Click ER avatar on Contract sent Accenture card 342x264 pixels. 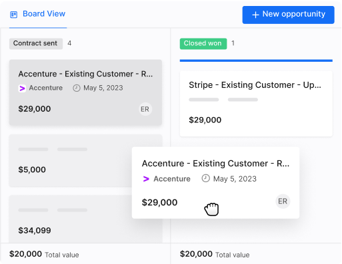[x=145, y=109]
